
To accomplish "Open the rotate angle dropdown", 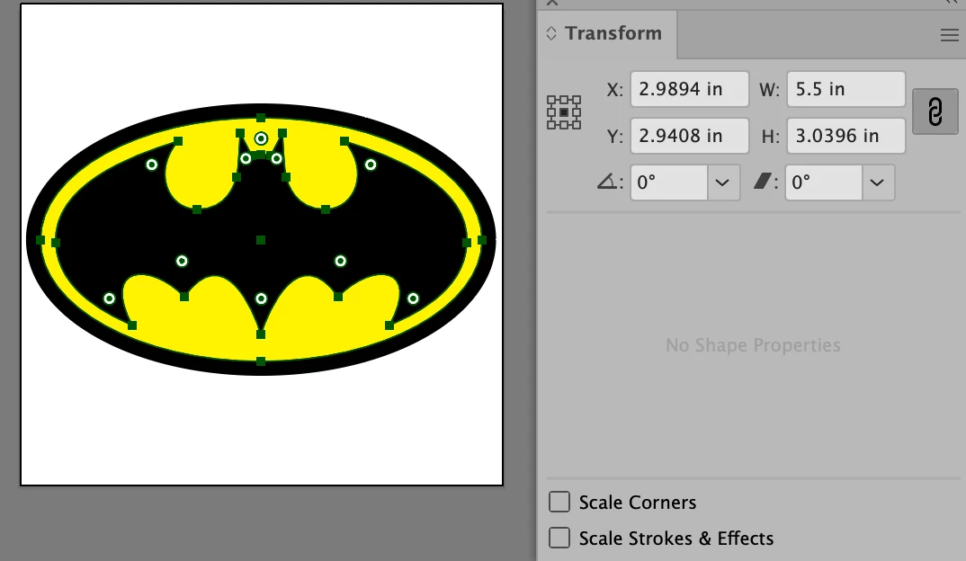I will [x=723, y=183].
